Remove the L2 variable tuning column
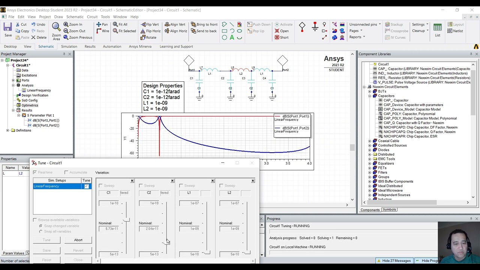Screen dimensions: 480x270 point(253,181)
